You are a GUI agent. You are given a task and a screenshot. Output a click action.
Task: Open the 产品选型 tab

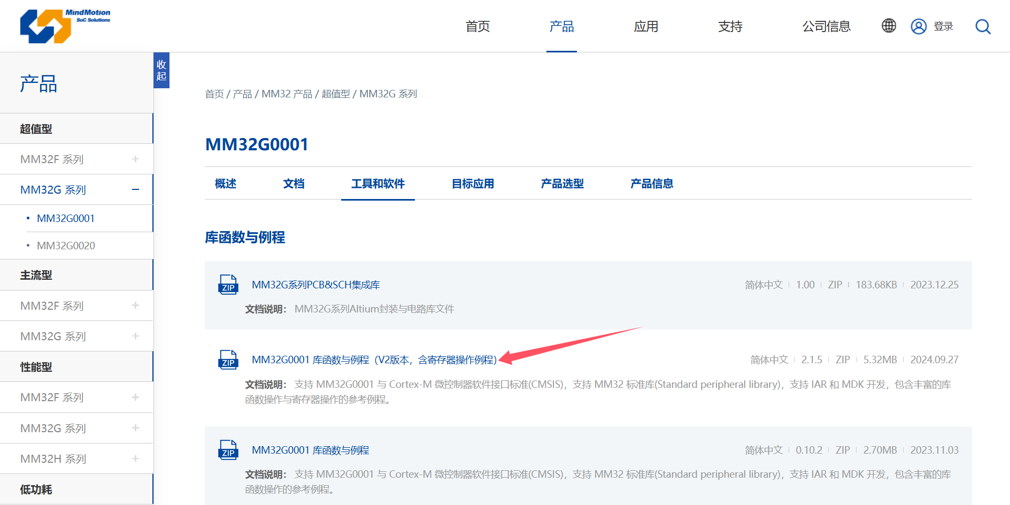click(x=562, y=183)
